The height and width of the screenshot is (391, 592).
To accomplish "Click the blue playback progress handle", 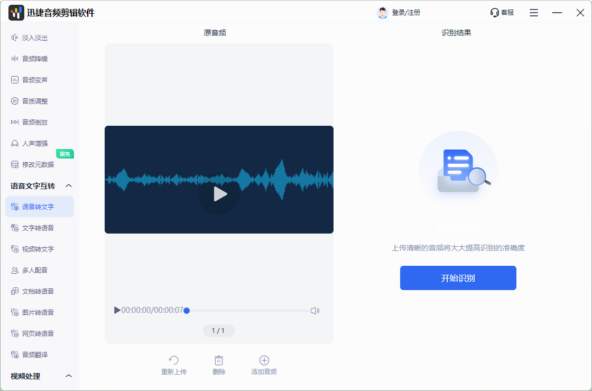I will click(x=187, y=311).
